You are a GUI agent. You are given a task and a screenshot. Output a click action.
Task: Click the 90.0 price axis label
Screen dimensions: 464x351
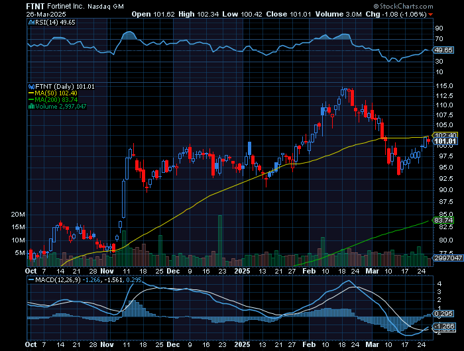[446, 190]
